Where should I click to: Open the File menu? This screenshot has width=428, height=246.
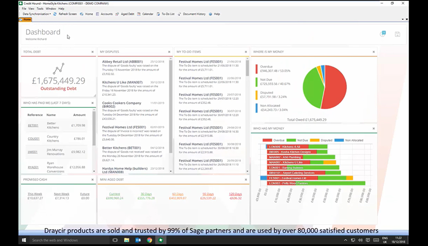coord(24,9)
